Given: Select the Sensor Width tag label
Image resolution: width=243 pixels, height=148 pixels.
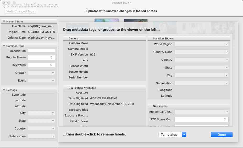Looking at the screenshot, I should (x=79, y=66).
